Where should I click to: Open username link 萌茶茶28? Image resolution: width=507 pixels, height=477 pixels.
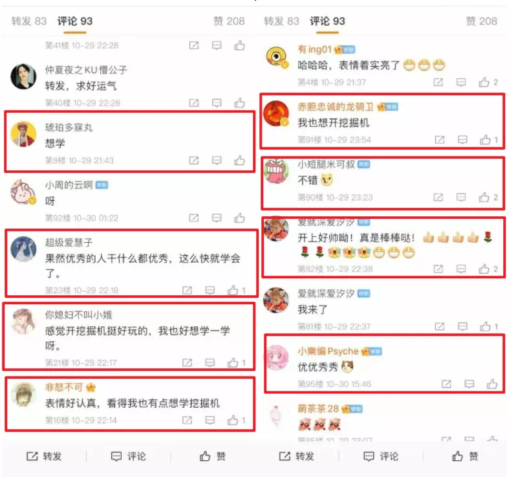tap(318, 409)
